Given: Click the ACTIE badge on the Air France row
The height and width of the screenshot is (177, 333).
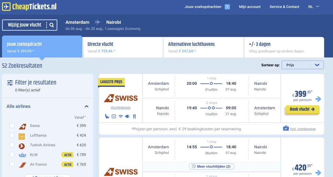Looking at the screenshot, I should pyautogui.click(x=68, y=164).
